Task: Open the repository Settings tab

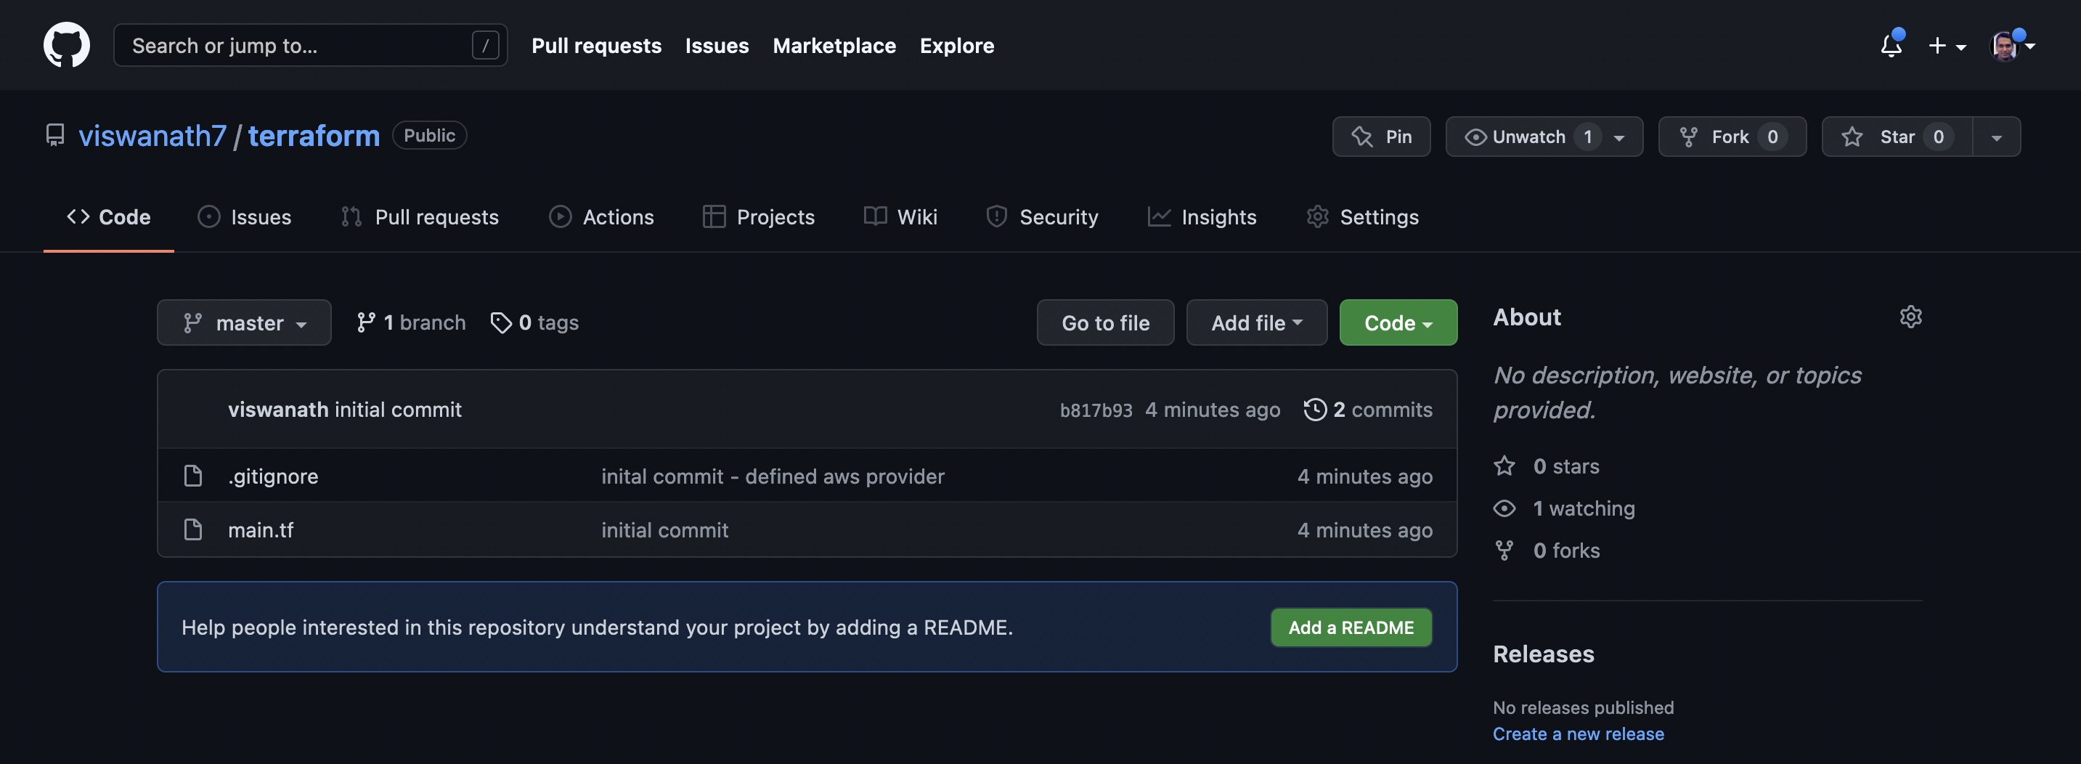Action: 1362,216
